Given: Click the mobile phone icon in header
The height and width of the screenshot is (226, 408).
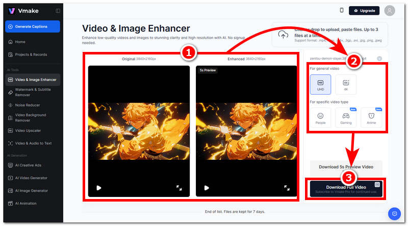Looking at the screenshot, I should (x=342, y=10).
